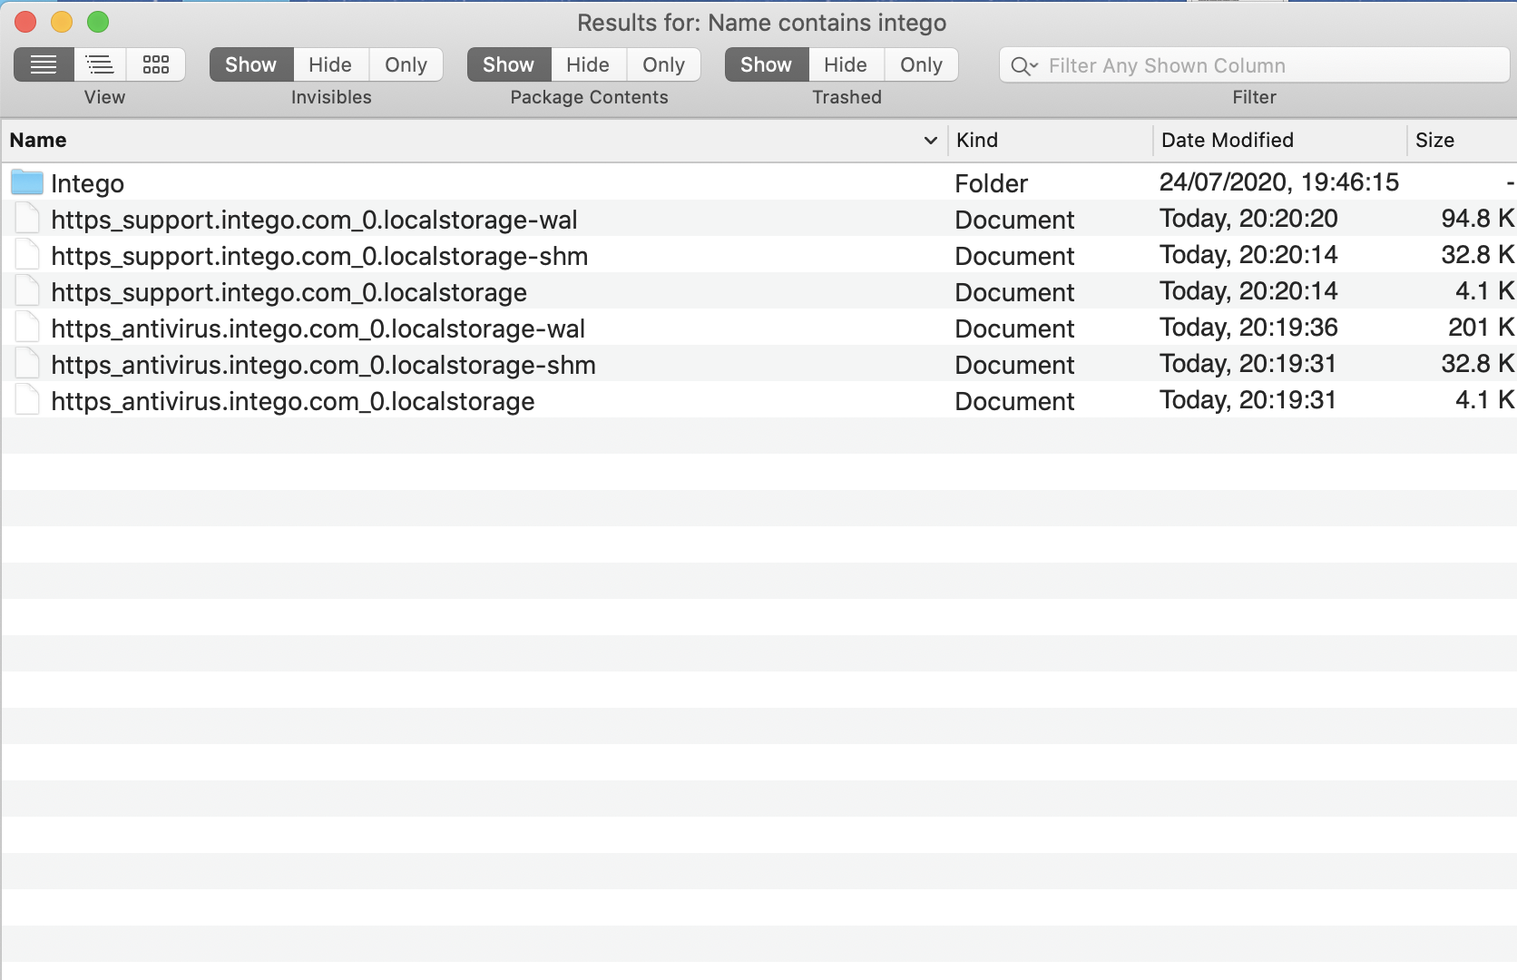Select https_support.intego.com_0.localstorage-wal file name
The width and height of the screenshot is (1517, 980).
tap(314, 220)
